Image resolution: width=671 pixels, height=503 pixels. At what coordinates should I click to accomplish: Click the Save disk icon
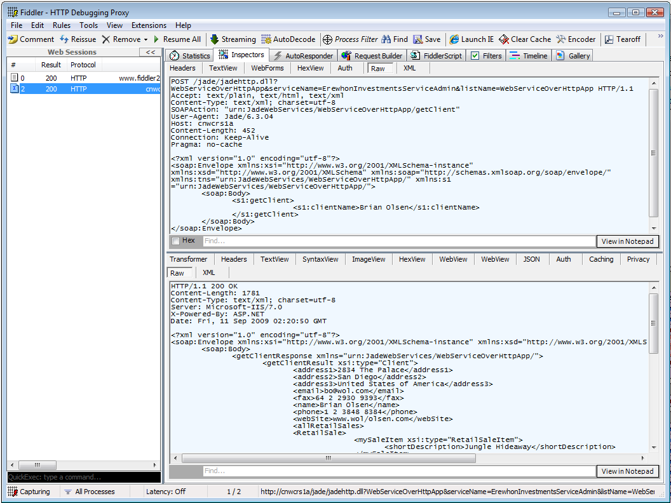(x=417, y=39)
